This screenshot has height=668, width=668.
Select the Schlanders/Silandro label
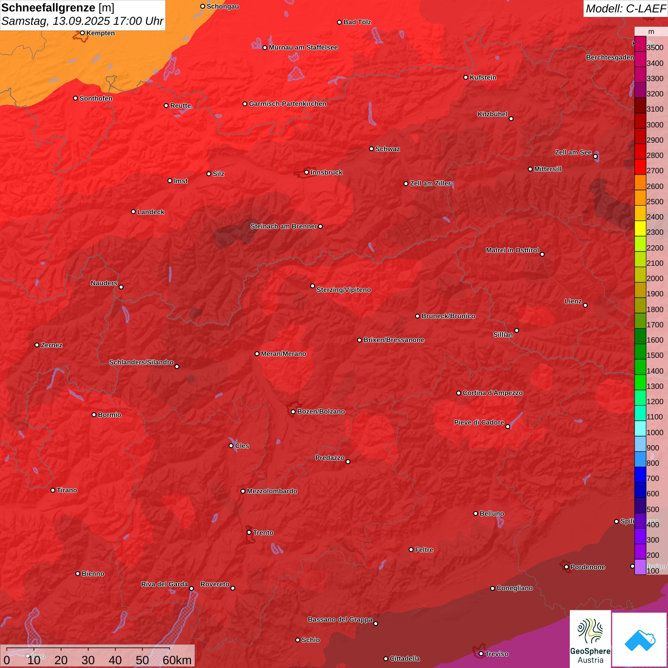click(141, 362)
